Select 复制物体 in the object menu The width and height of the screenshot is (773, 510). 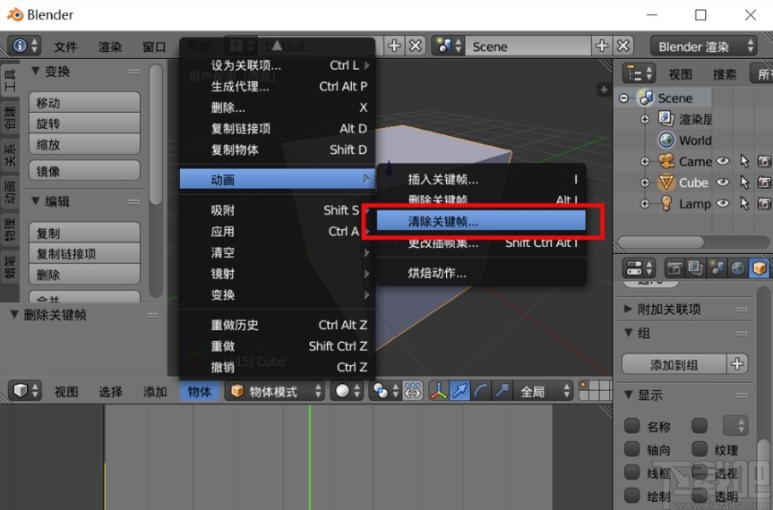point(277,149)
